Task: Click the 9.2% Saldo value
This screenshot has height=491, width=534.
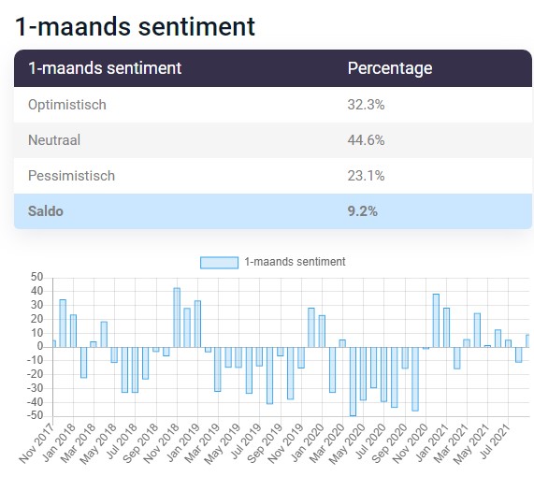Action: [x=362, y=211]
